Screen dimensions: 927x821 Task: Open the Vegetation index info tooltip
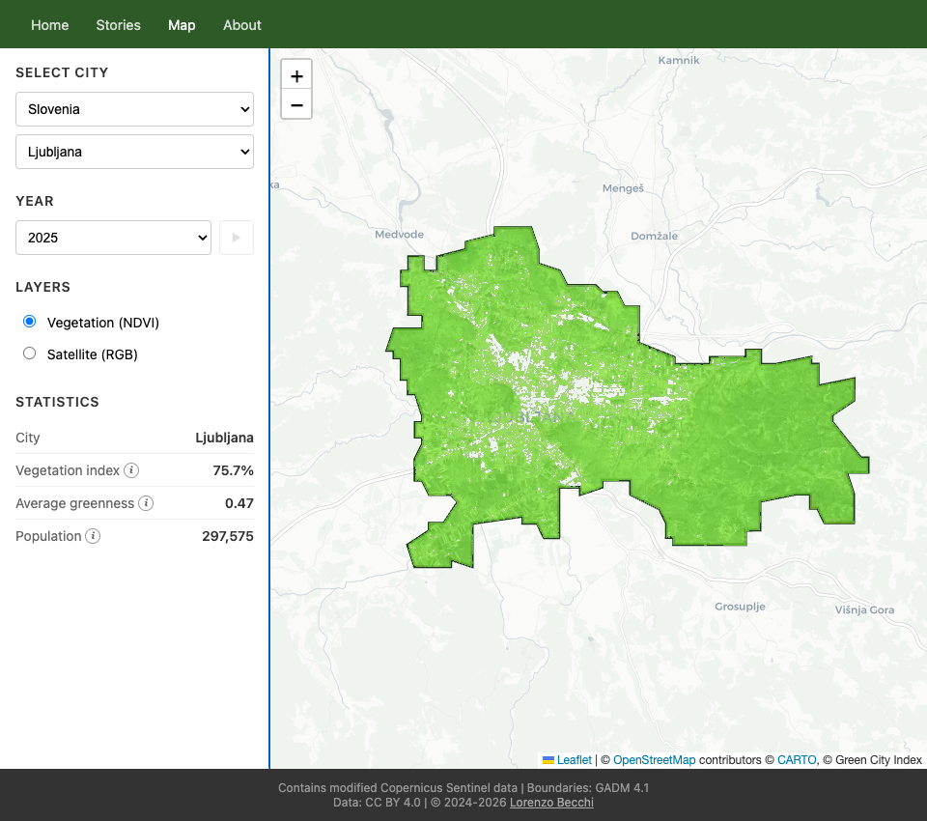[x=130, y=470]
